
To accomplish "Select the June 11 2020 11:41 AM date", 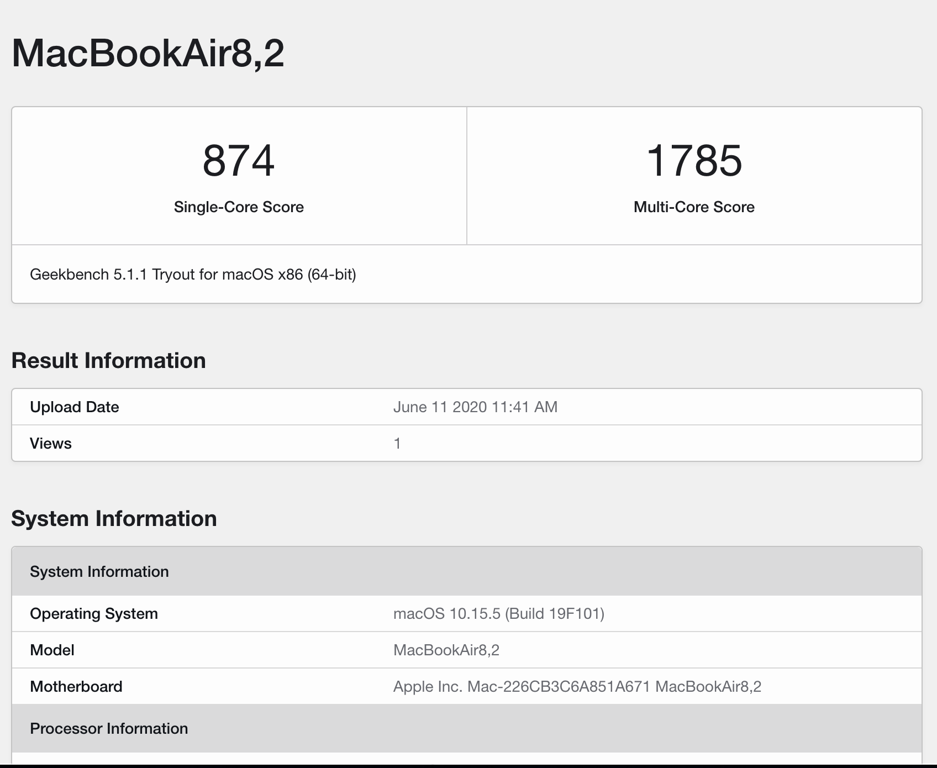I will (475, 407).
